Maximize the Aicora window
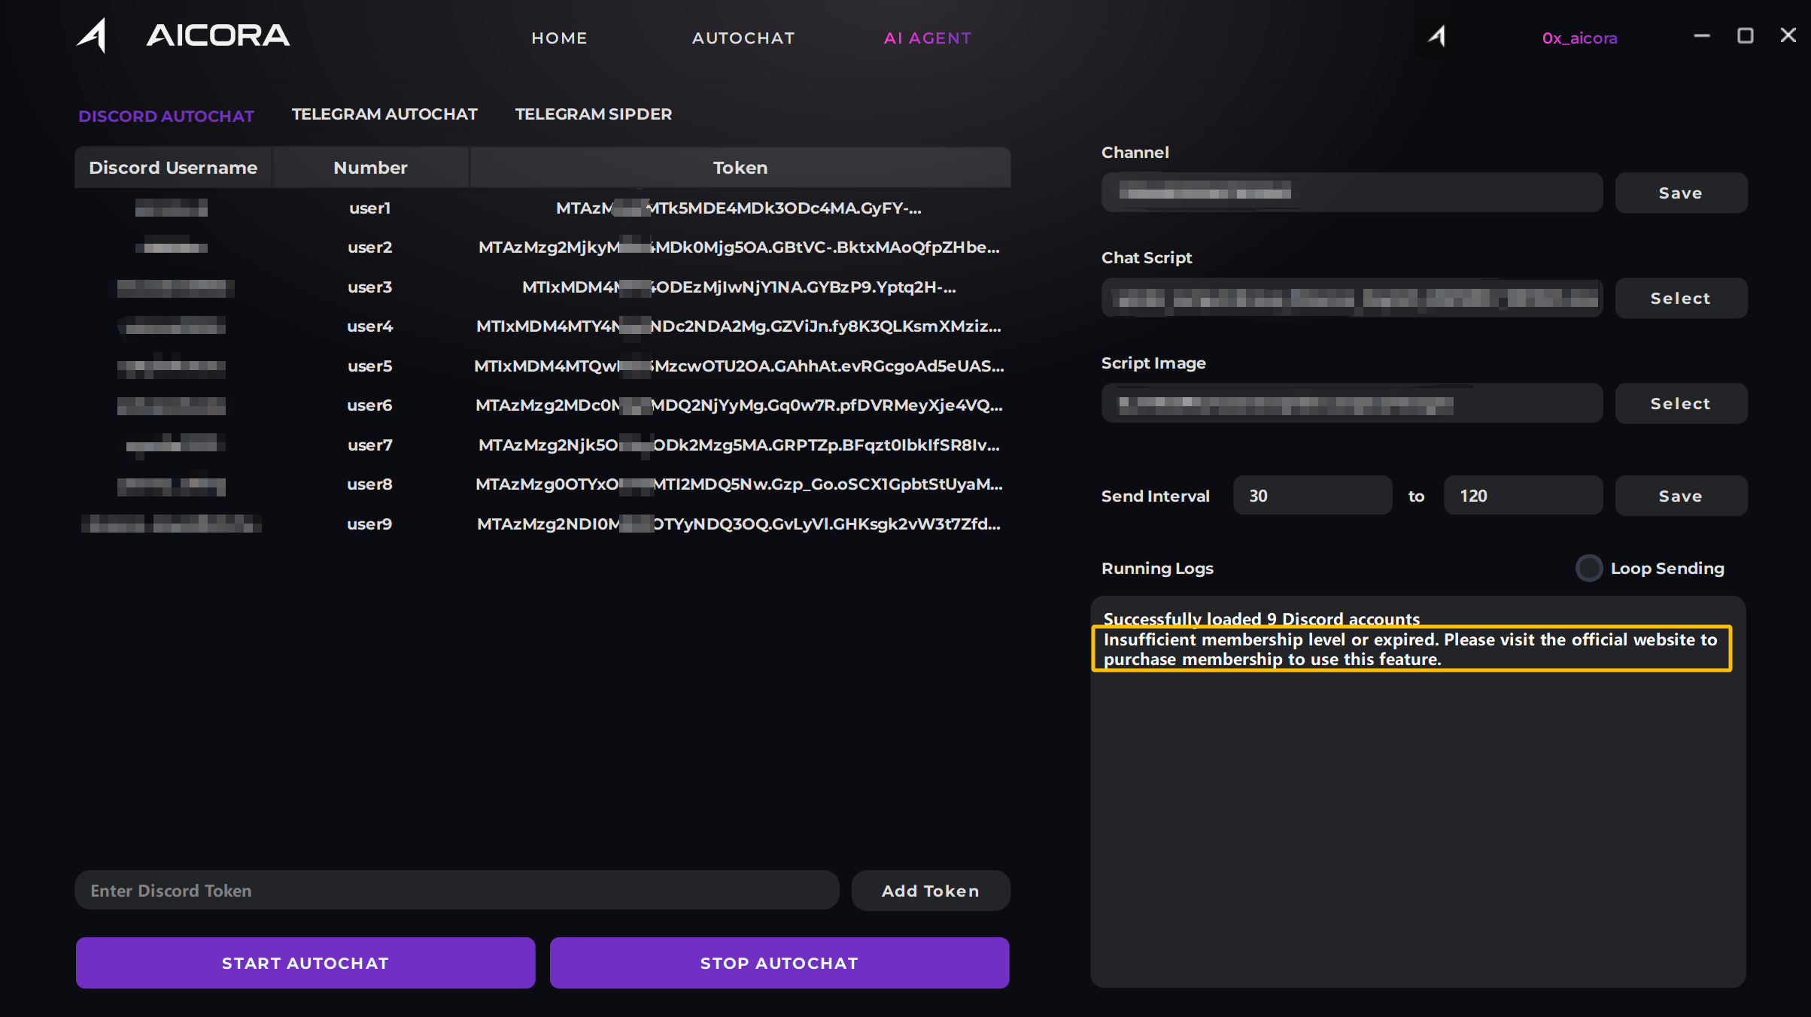Image resolution: width=1811 pixels, height=1017 pixels. point(1745,36)
